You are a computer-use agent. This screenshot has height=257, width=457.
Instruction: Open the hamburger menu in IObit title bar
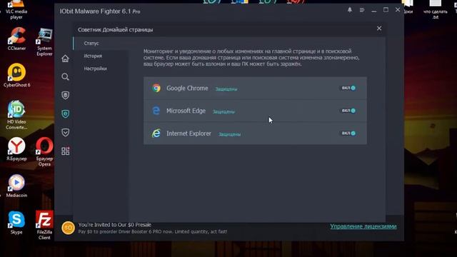coord(362,10)
